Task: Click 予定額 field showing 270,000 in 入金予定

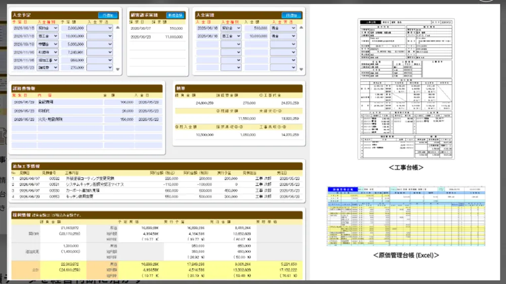Action: (72, 67)
